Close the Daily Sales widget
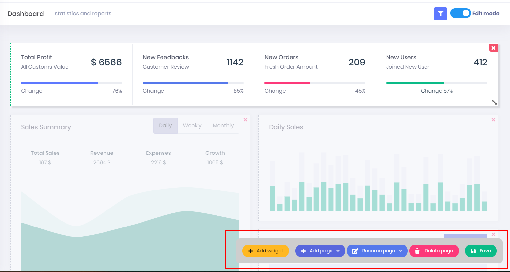Image resolution: width=510 pixels, height=272 pixels. [x=493, y=120]
